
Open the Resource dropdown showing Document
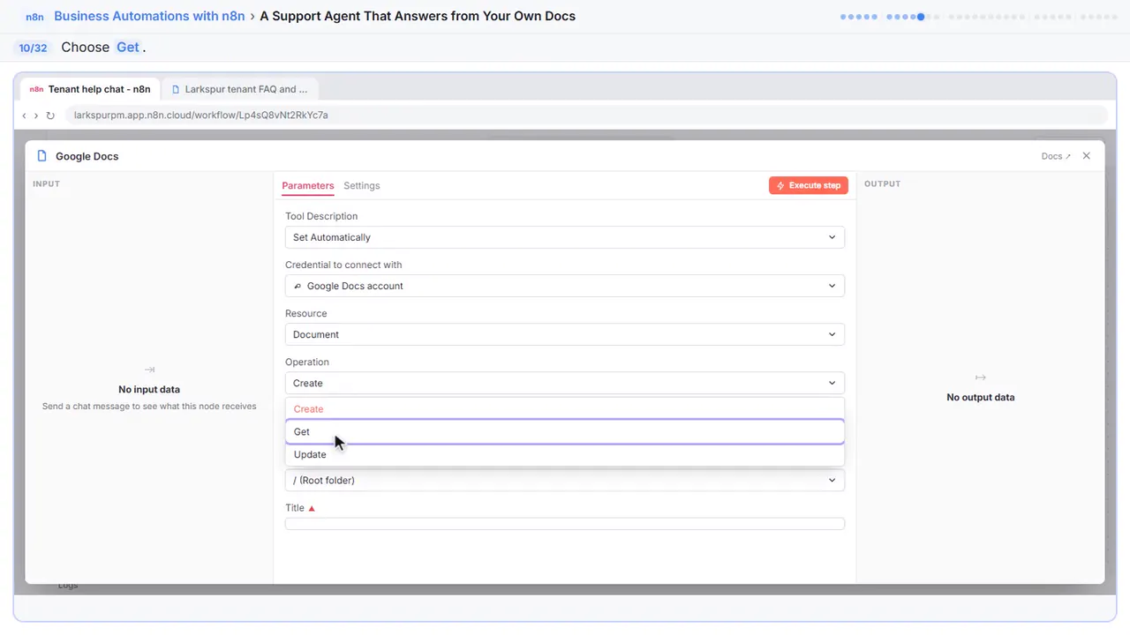tap(565, 334)
